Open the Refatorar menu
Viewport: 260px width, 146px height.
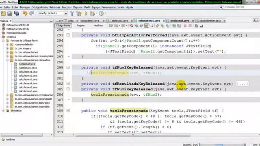[55, 7]
